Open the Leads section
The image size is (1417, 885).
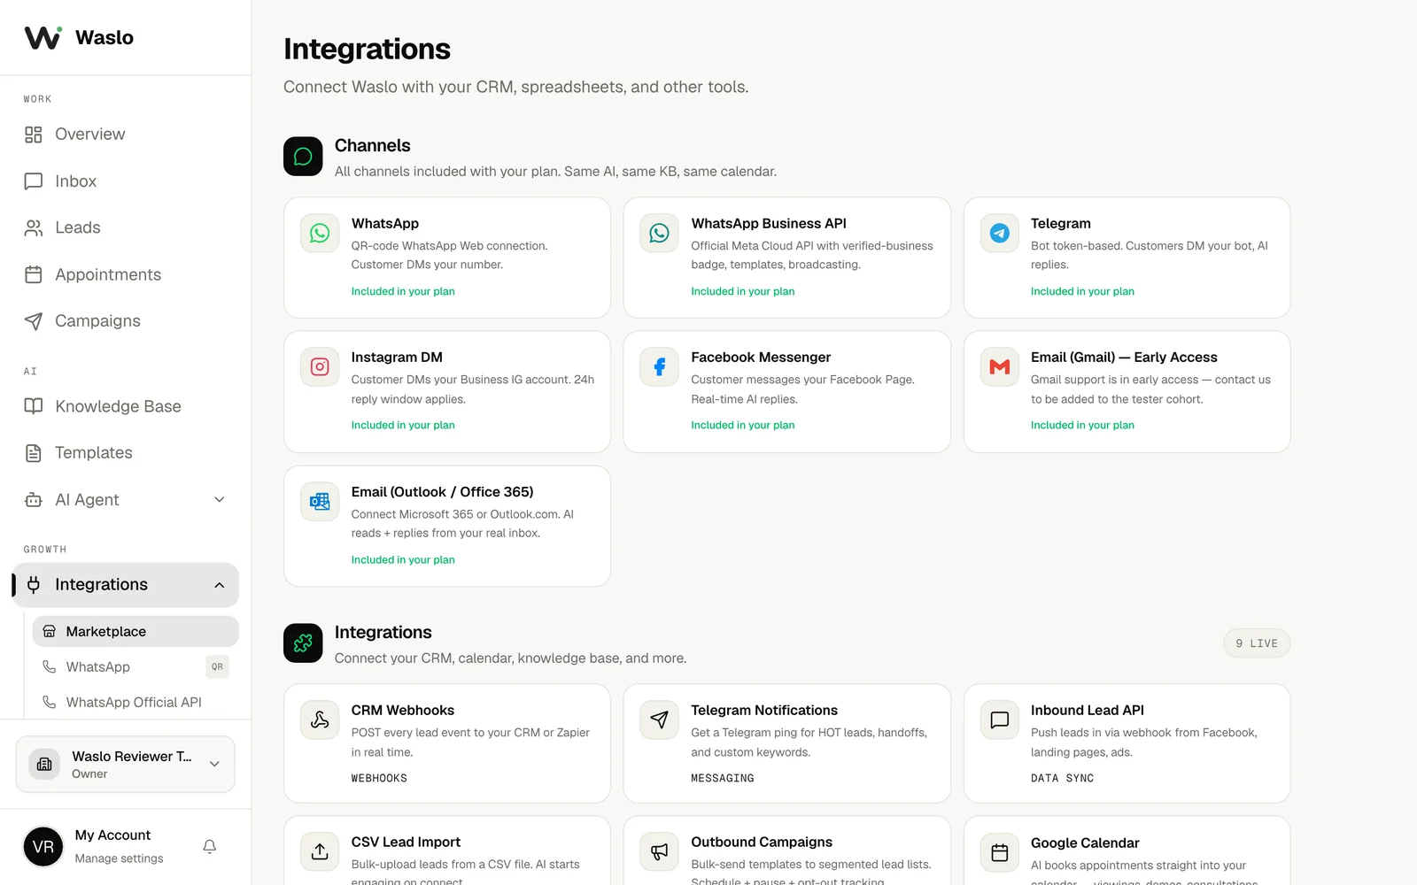(126, 227)
